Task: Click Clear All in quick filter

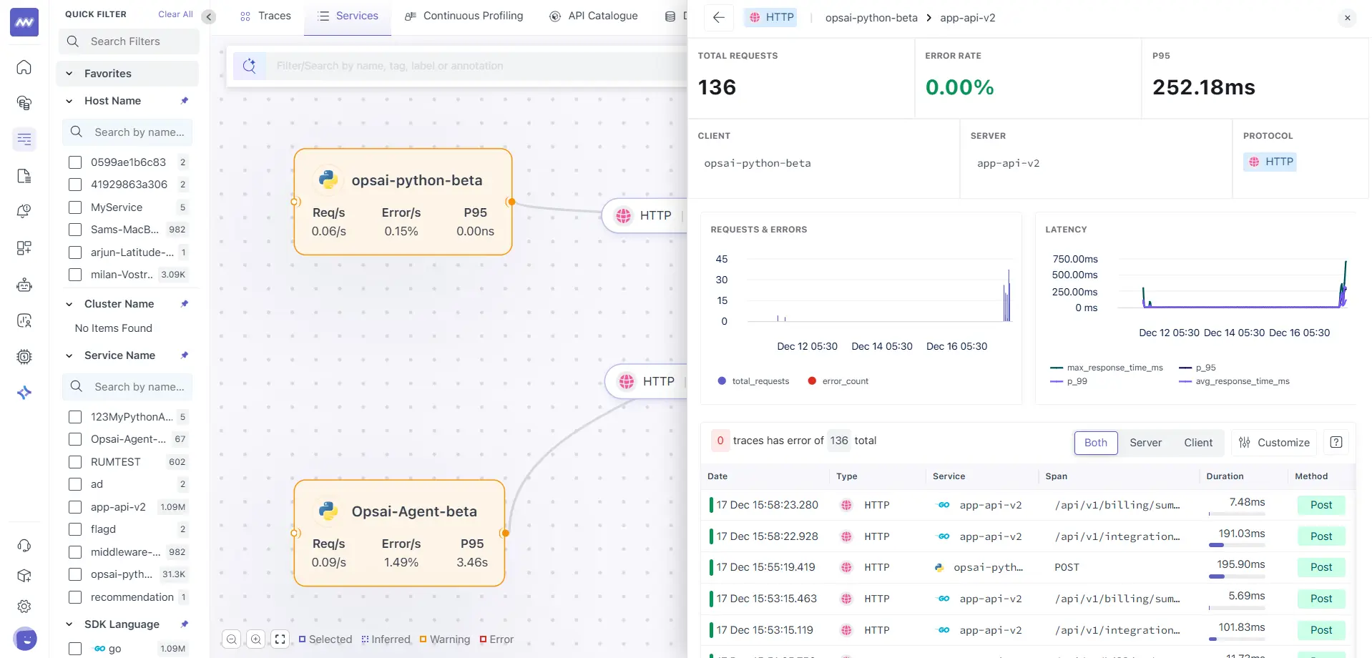Action: [175, 14]
